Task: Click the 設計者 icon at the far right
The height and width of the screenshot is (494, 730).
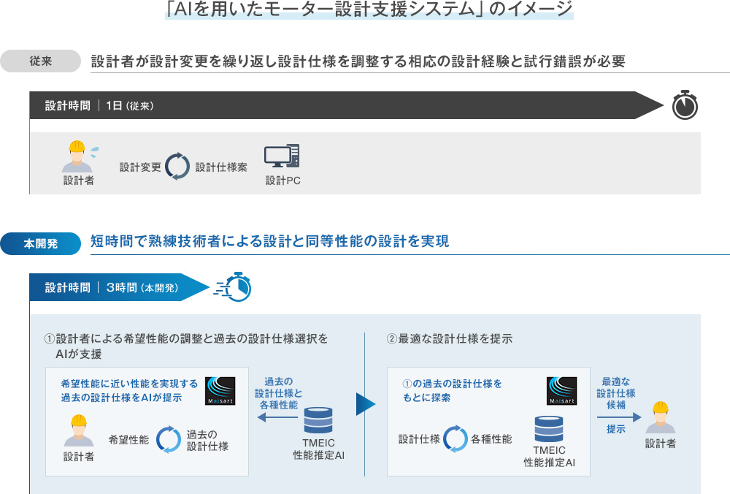Action: point(660,419)
